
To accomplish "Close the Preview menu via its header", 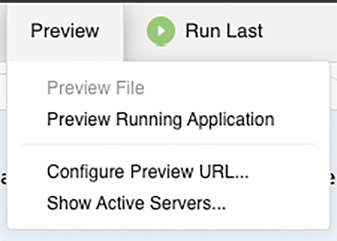I will (65, 31).
